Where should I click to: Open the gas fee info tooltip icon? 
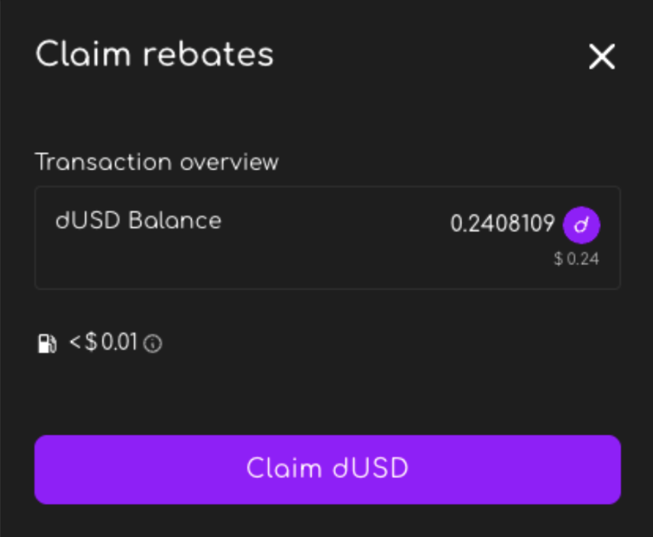tap(153, 345)
